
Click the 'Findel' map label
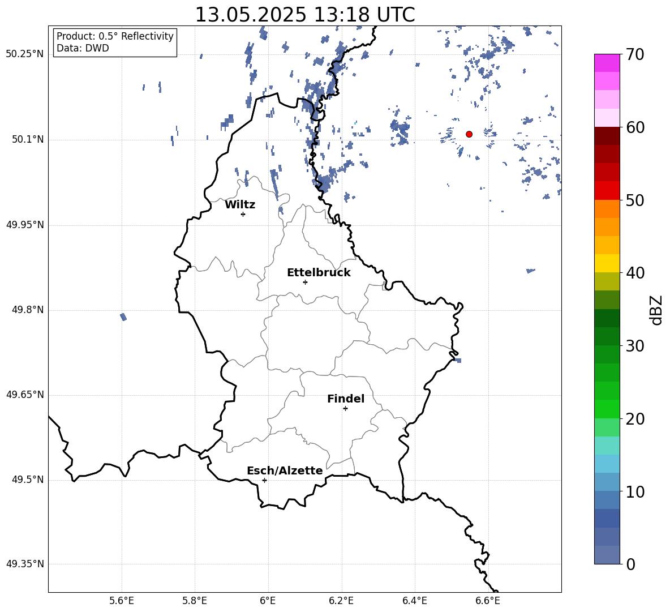click(x=346, y=399)
